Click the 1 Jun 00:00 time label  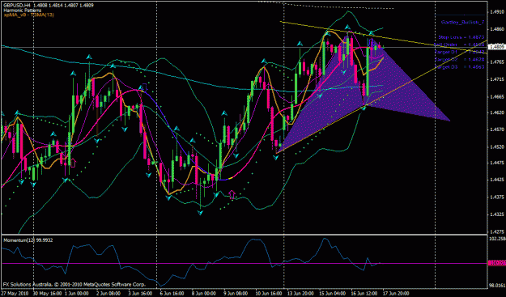pos(76,294)
